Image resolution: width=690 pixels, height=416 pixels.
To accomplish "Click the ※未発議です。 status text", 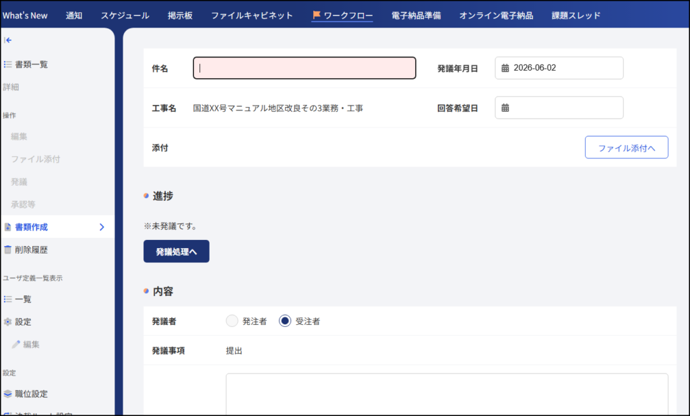I will 171,227.
